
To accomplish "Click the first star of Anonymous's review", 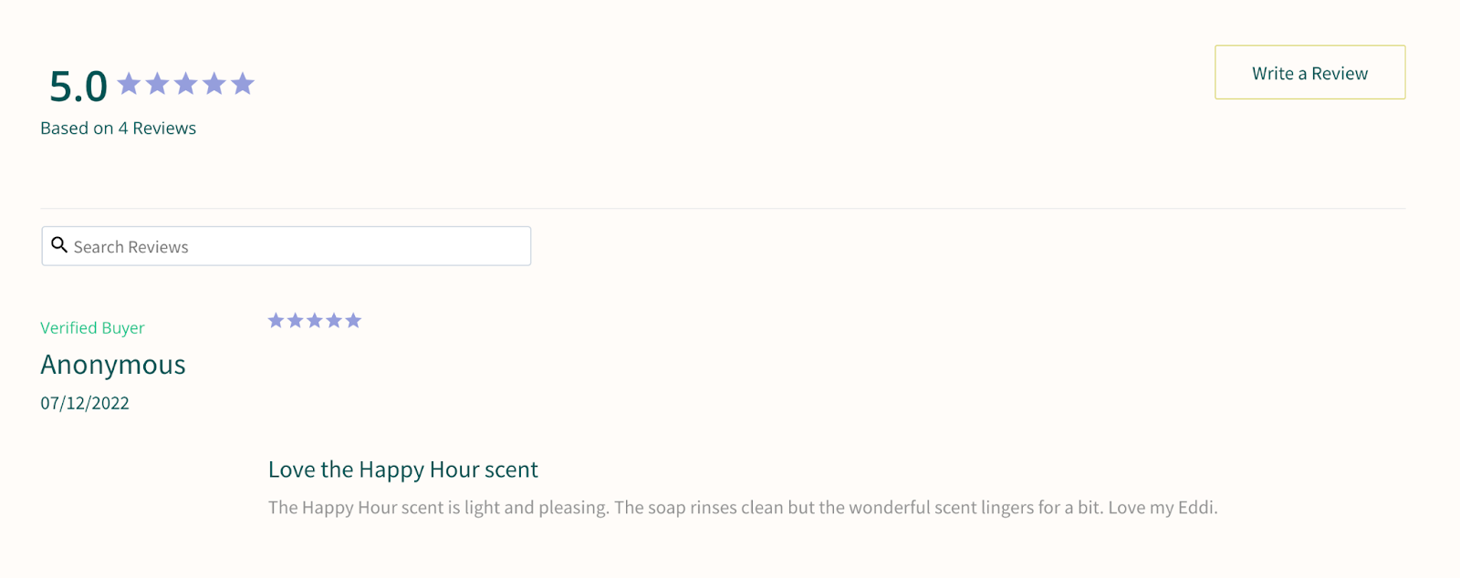I will pyautogui.click(x=276, y=320).
